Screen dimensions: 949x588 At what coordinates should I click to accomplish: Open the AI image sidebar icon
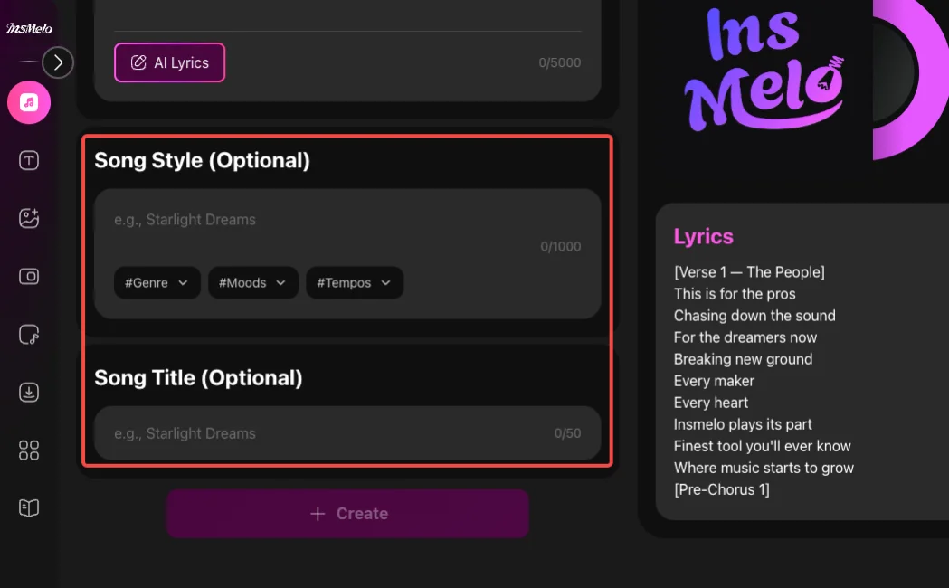pos(29,218)
